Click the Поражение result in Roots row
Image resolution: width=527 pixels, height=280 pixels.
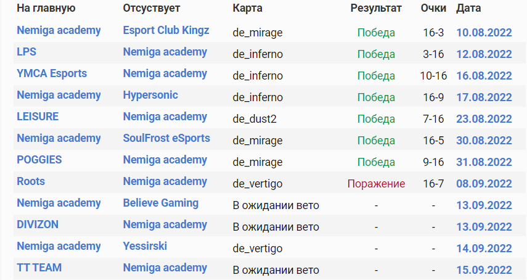pyautogui.click(x=376, y=184)
